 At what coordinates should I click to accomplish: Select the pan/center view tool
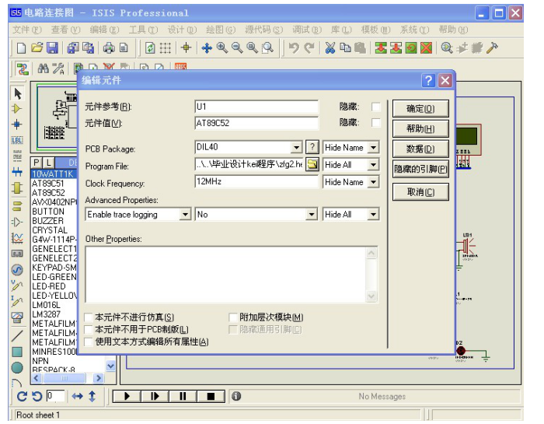point(207,47)
